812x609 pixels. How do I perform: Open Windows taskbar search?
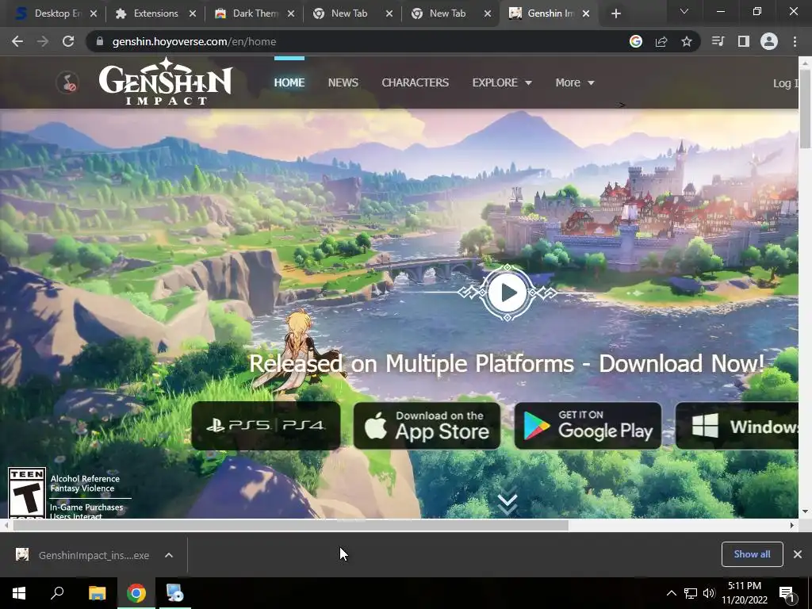[x=57, y=593]
